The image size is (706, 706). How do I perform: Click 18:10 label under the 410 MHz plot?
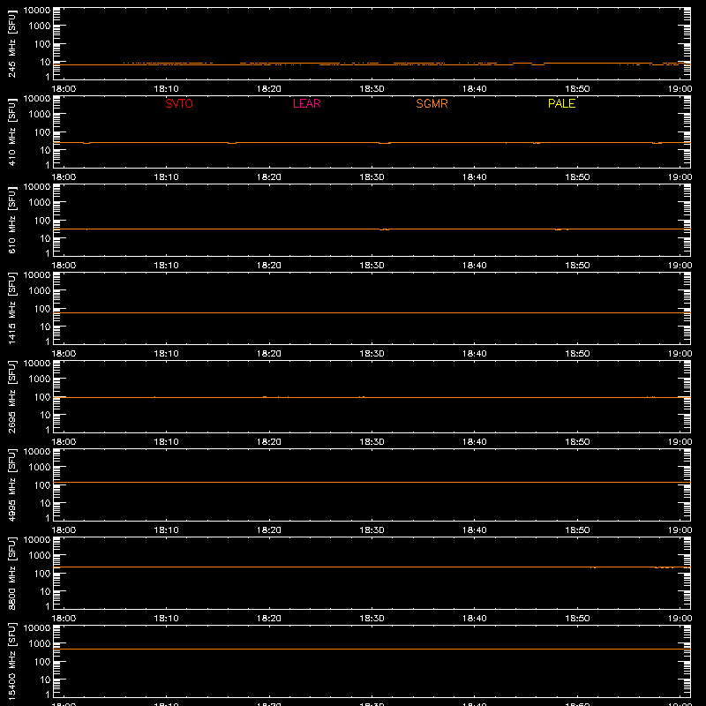pos(166,177)
